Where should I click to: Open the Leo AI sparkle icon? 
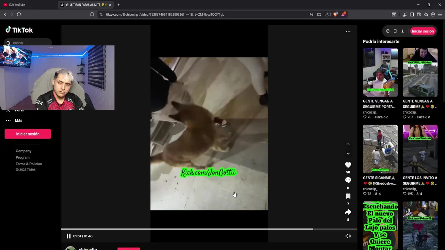426,15
